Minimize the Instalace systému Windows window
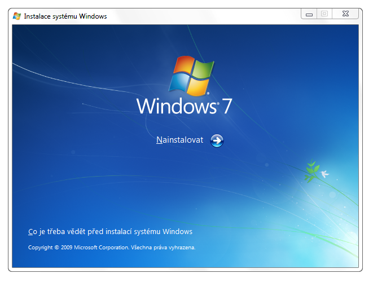Screen dimensions: 373x282 coord(309,14)
